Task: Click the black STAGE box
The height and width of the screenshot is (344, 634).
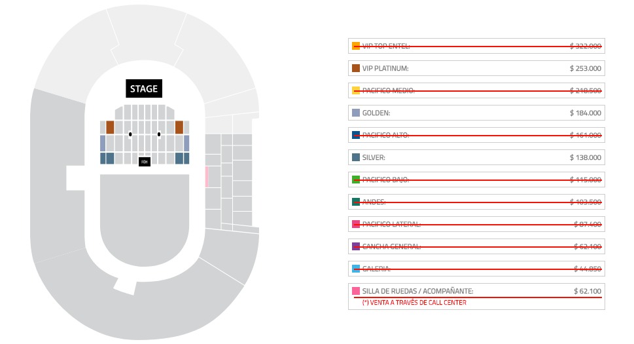Action: pos(143,88)
